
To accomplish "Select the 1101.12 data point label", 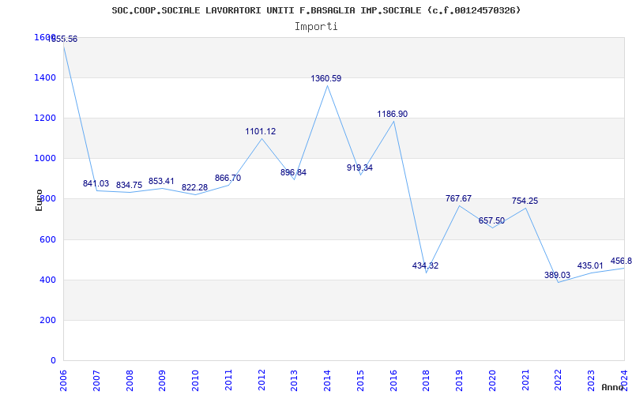I will click(261, 131).
